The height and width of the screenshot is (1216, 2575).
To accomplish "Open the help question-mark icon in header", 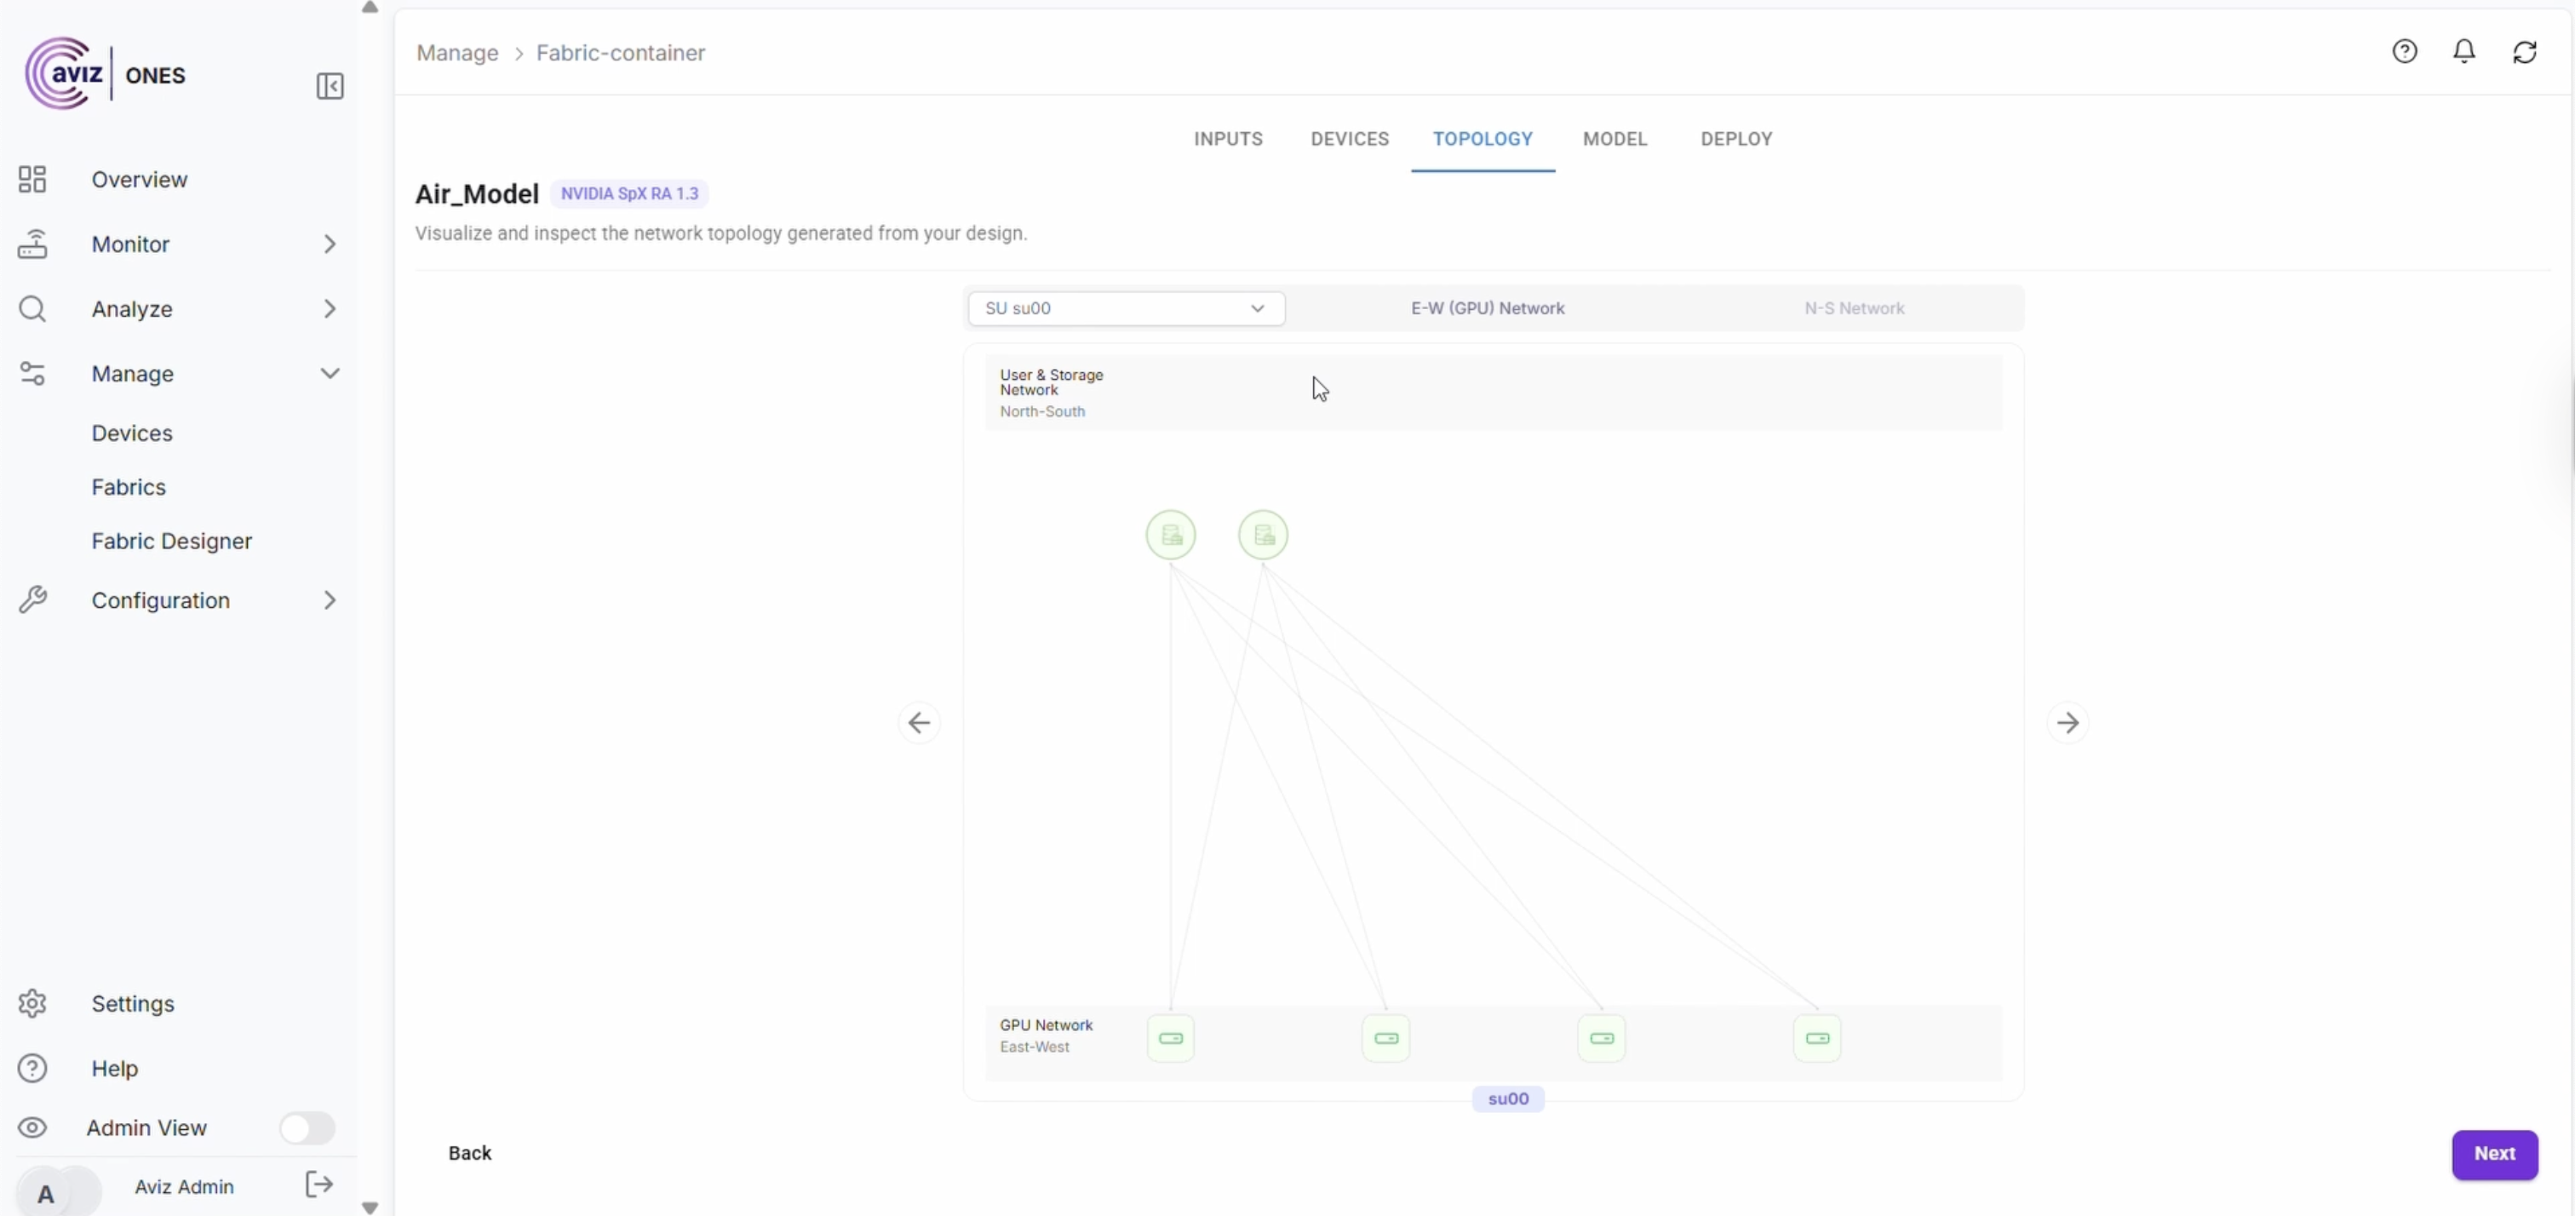I will click(2404, 51).
